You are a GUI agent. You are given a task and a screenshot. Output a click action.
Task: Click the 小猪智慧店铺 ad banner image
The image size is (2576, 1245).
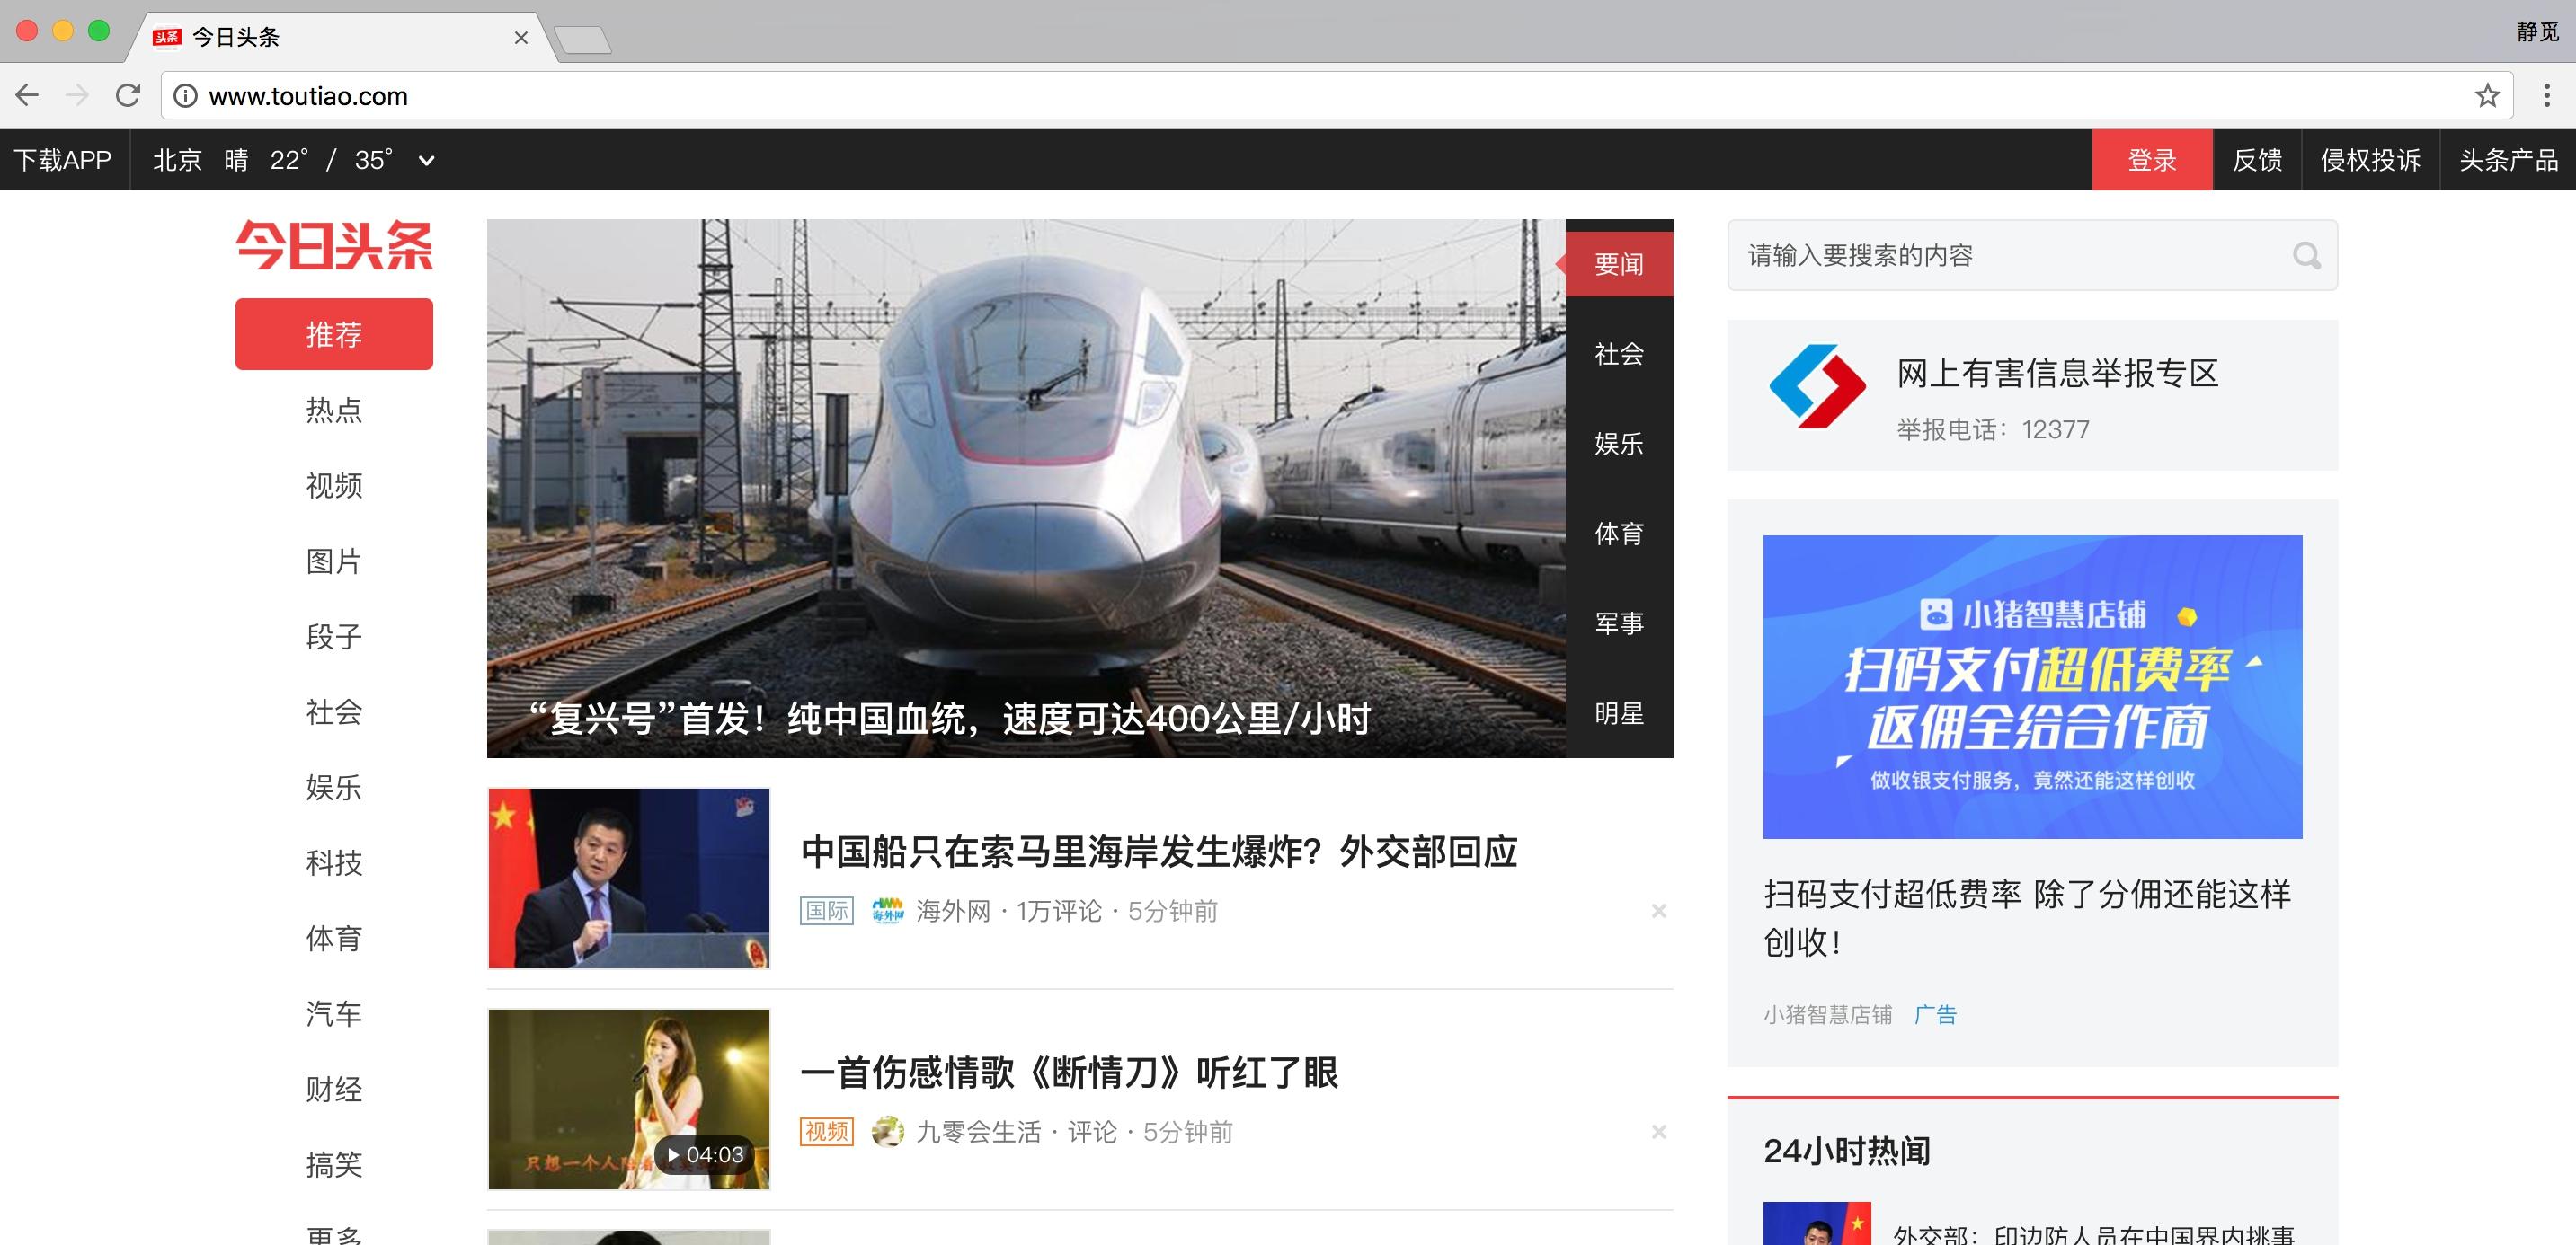tap(2032, 686)
